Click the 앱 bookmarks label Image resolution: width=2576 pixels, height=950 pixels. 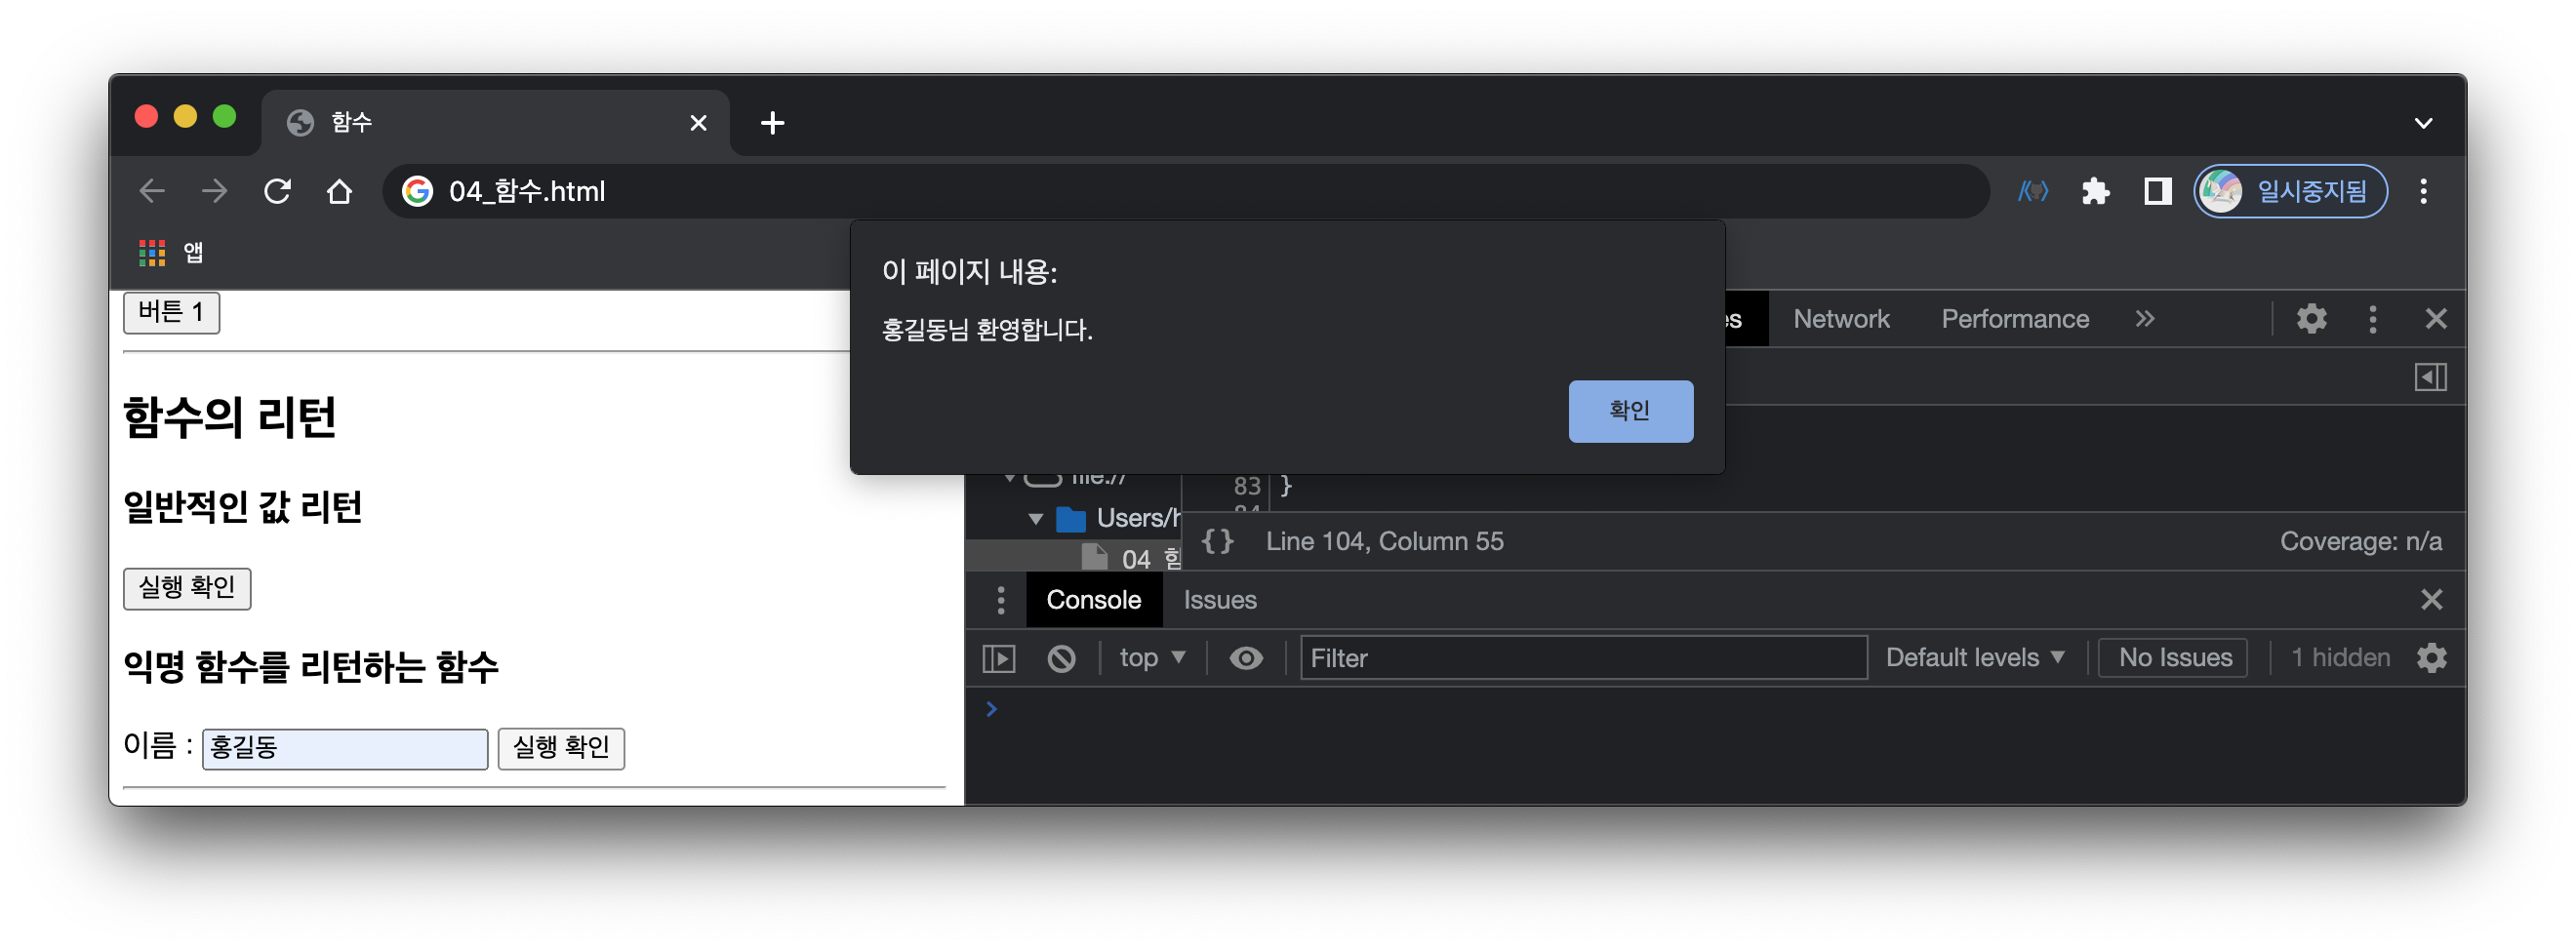click(193, 253)
